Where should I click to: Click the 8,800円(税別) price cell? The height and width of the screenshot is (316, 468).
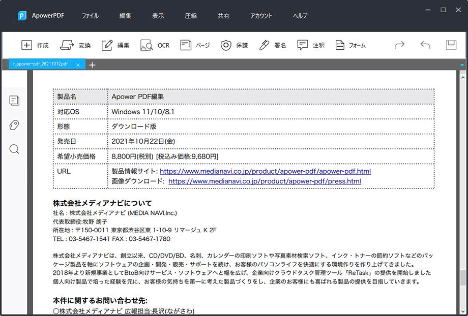(271, 156)
